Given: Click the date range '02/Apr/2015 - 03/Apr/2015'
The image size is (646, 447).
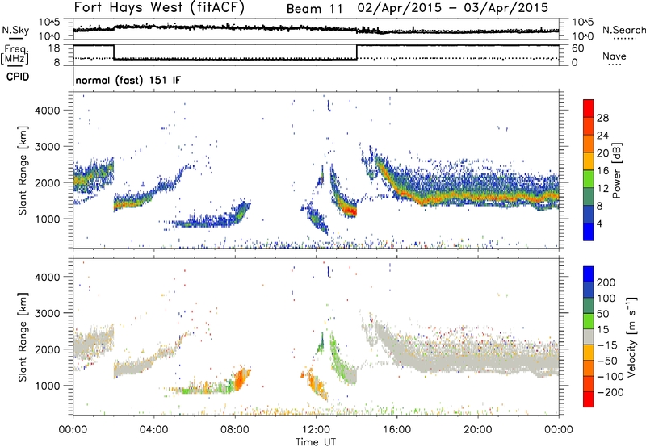Looking at the screenshot, I should coord(453,8).
